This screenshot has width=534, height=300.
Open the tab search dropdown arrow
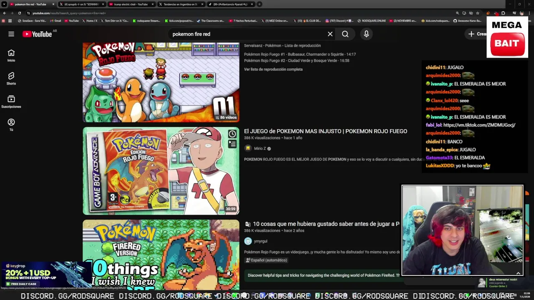pyautogui.click(x=4, y=4)
